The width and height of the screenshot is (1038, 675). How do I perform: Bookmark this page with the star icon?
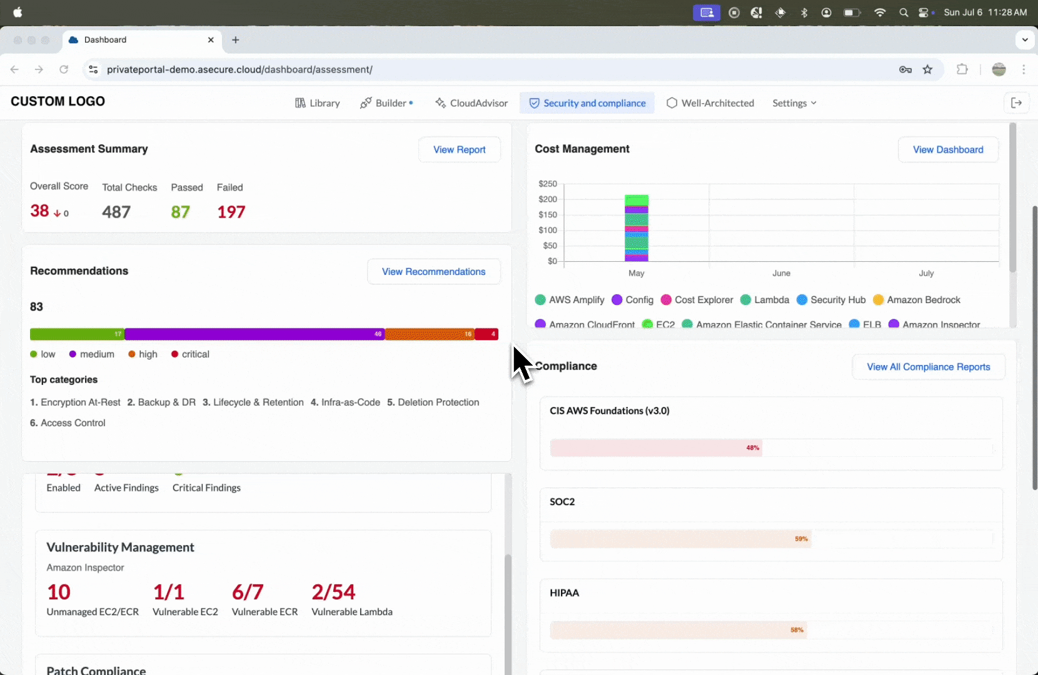[927, 69]
